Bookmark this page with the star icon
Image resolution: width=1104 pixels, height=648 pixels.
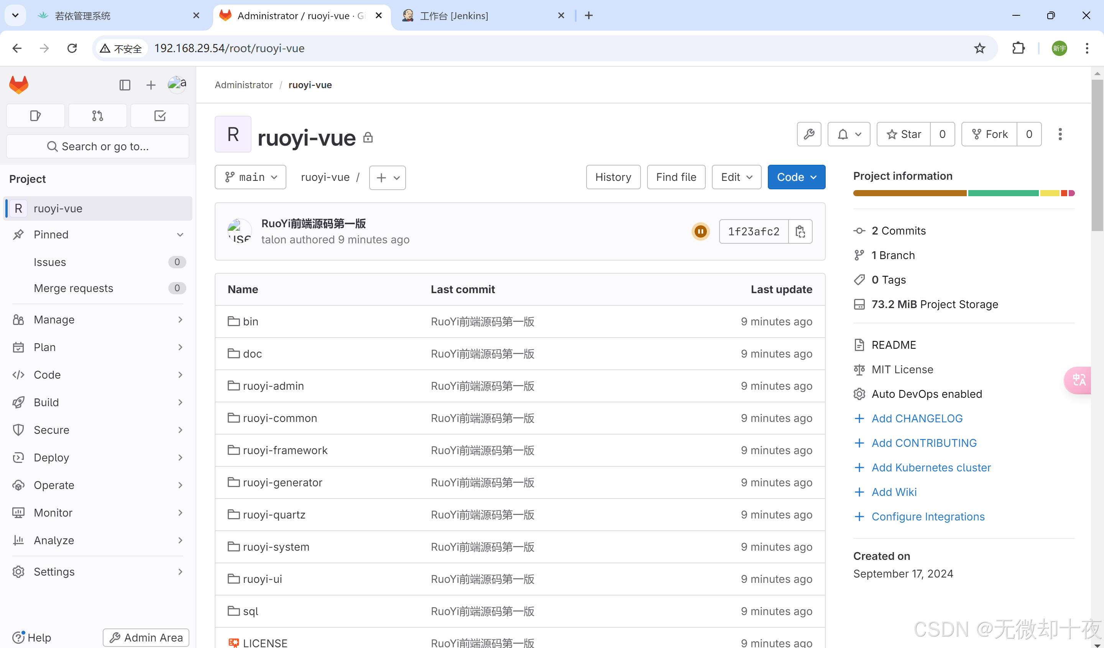[979, 48]
